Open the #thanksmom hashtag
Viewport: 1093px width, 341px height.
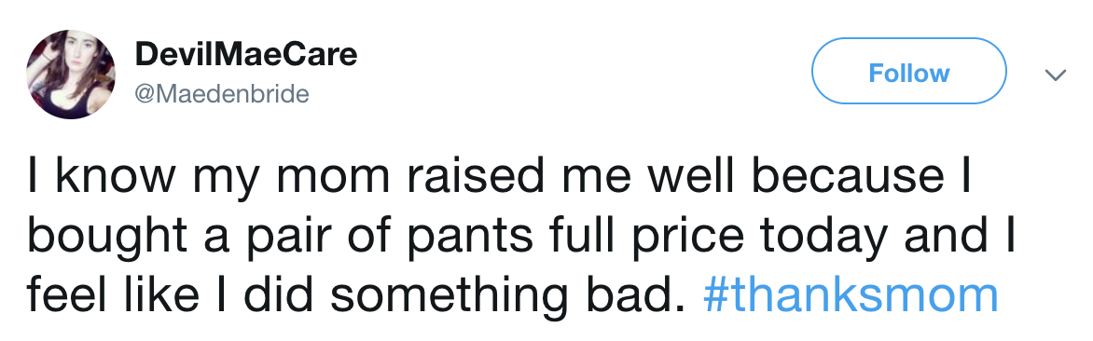[x=851, y=295]
